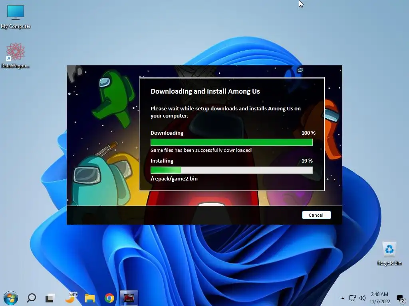
Task: Open the clock showing 2:40 AM
Action: 379,294
